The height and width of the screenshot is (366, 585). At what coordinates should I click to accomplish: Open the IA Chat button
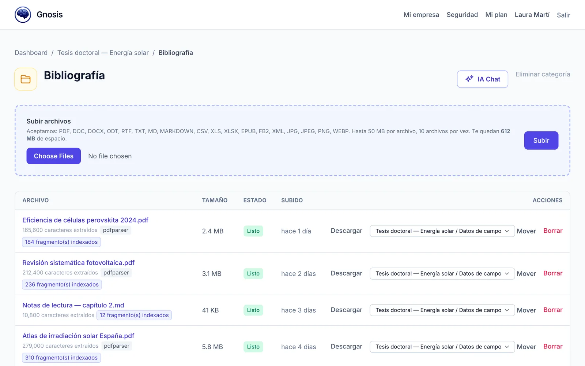point(482,79)
